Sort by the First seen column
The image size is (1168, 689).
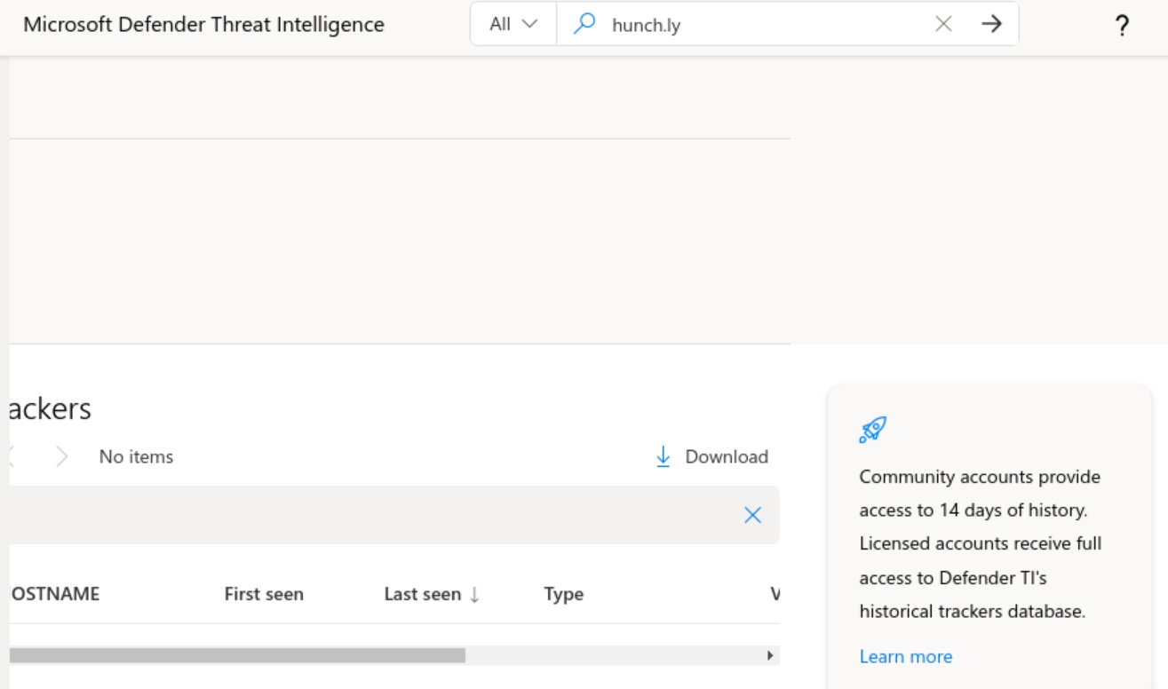pyautogui.click(x=264, y=594)
